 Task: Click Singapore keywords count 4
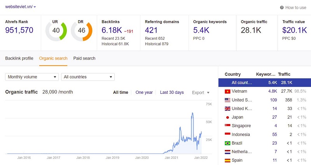276,126
